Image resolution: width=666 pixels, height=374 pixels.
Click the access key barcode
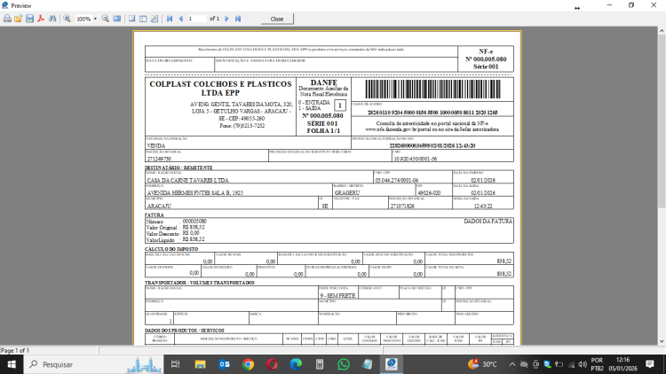coord(432,90)
